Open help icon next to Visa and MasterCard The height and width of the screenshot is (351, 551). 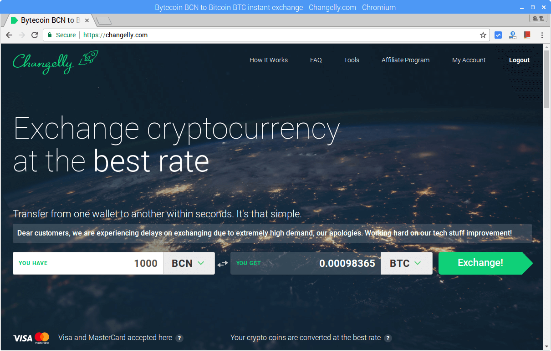pos(179,338)
